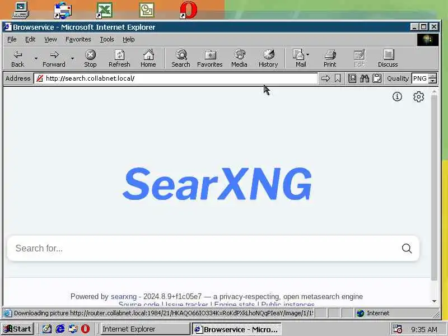
Task: Click the bookmark ribbon icon
Action: 338,78
